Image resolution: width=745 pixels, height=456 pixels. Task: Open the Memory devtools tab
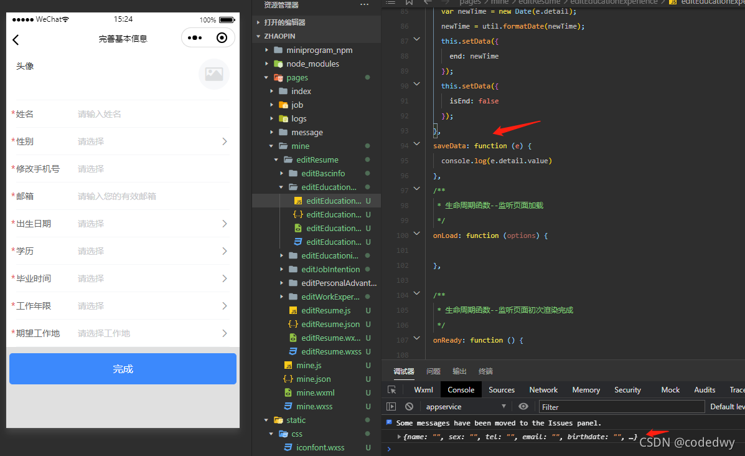point(586,390)
